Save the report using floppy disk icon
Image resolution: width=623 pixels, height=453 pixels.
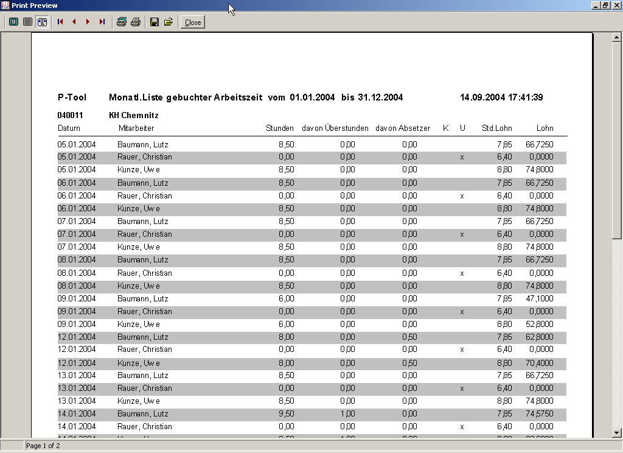coord(155,22)
